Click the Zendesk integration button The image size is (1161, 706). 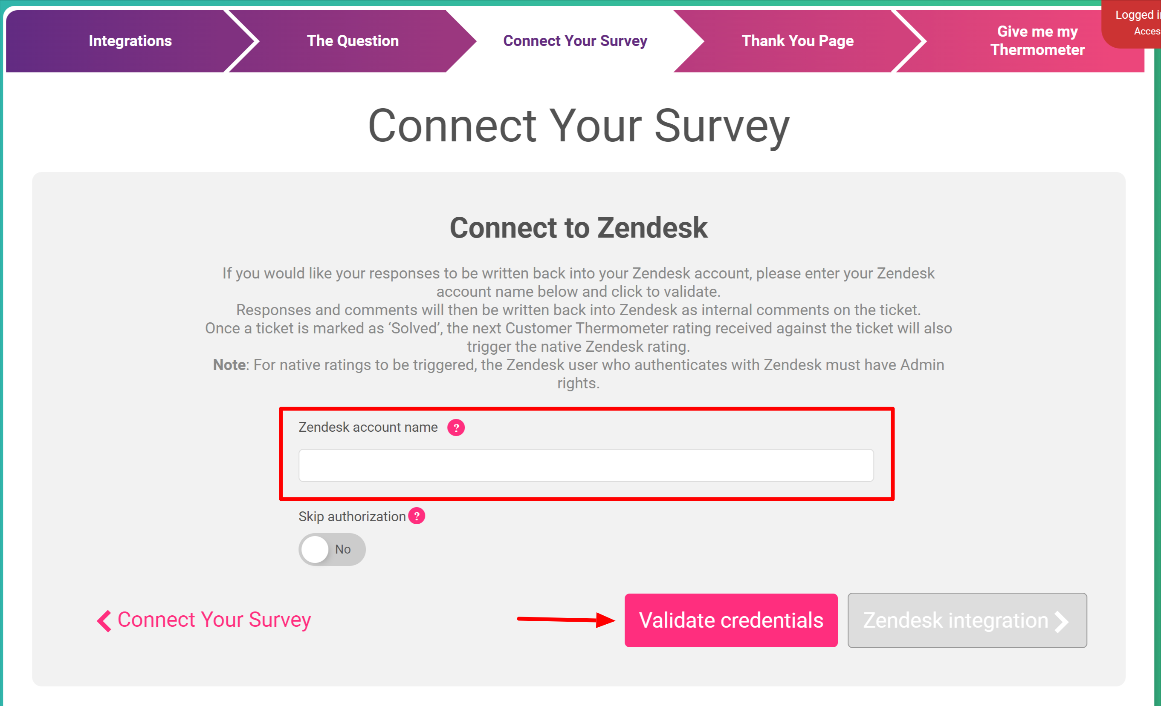(x=967, y=620)
